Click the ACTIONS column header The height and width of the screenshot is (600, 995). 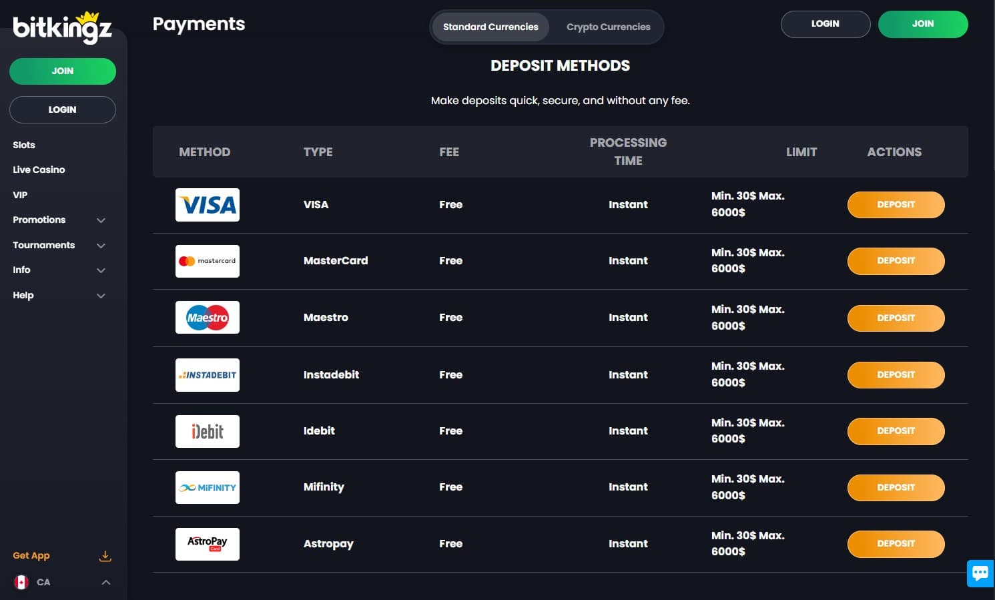[x=894, y=152]
